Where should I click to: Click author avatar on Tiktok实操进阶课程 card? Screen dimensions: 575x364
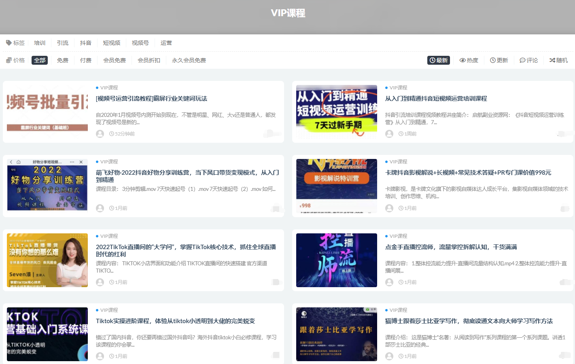100,356
